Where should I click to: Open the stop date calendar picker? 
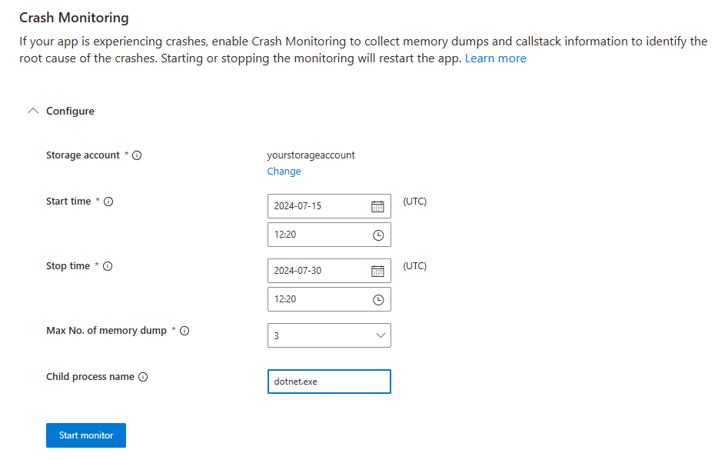pyautogui.click(x=378, y=270)
